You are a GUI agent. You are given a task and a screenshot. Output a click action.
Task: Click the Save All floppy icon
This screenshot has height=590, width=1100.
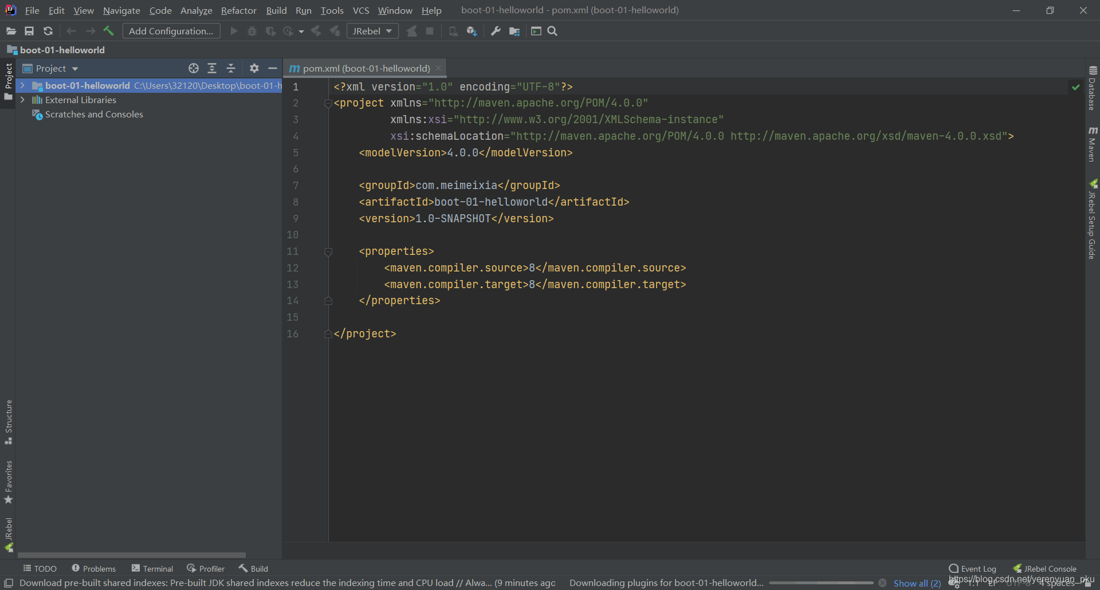(29, 31)
